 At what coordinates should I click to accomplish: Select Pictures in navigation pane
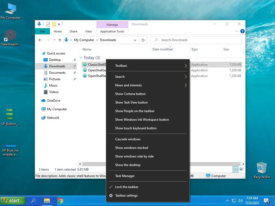pyautogui.click(x=55, y=79)
